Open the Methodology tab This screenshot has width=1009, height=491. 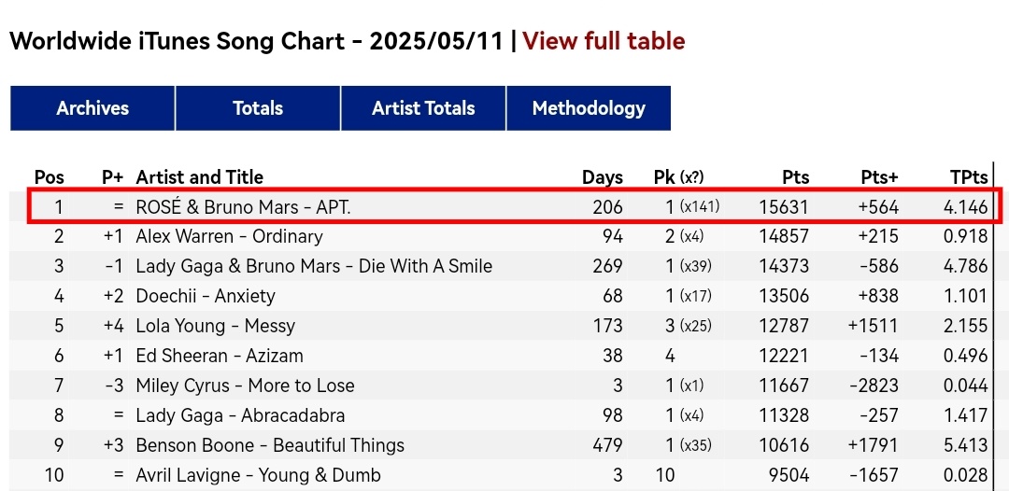pyautogui.click(x=589, y=108)
